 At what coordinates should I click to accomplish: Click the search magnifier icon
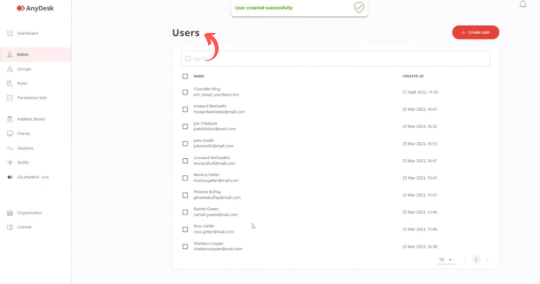(188, 59)
